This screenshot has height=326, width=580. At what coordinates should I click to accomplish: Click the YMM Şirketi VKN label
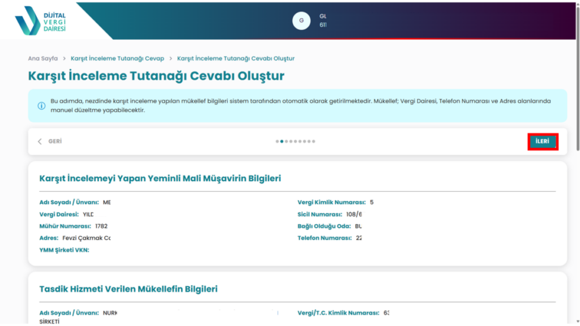pos(65,250)
